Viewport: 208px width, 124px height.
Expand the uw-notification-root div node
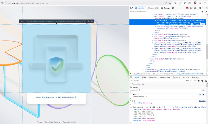click(156, 26)
